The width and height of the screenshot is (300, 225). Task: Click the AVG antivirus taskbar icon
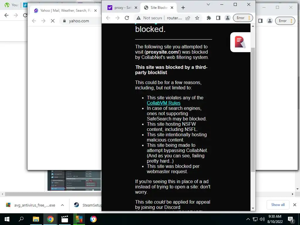pos(79,219)
